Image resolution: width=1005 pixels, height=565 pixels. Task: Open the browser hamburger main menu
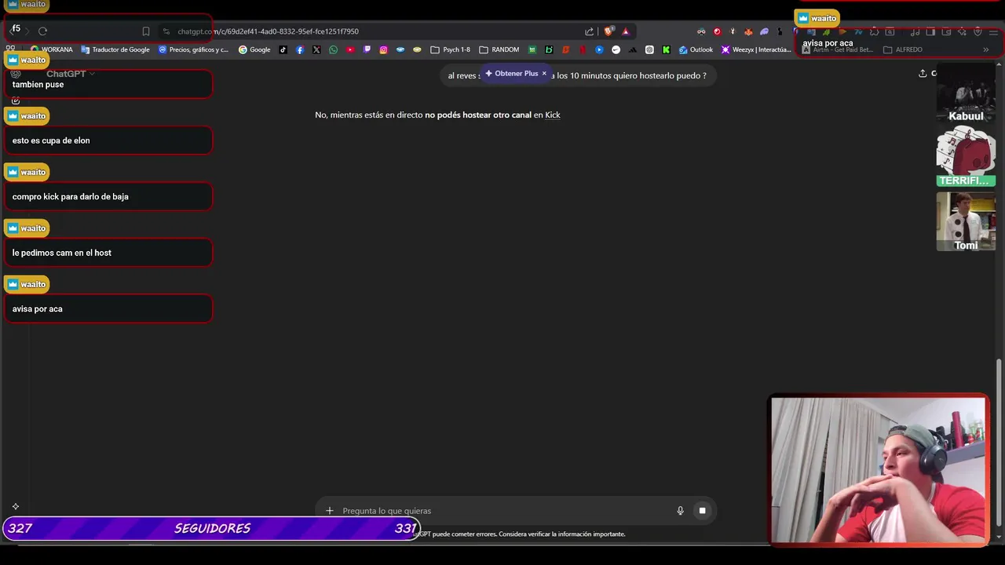point(993,31)
